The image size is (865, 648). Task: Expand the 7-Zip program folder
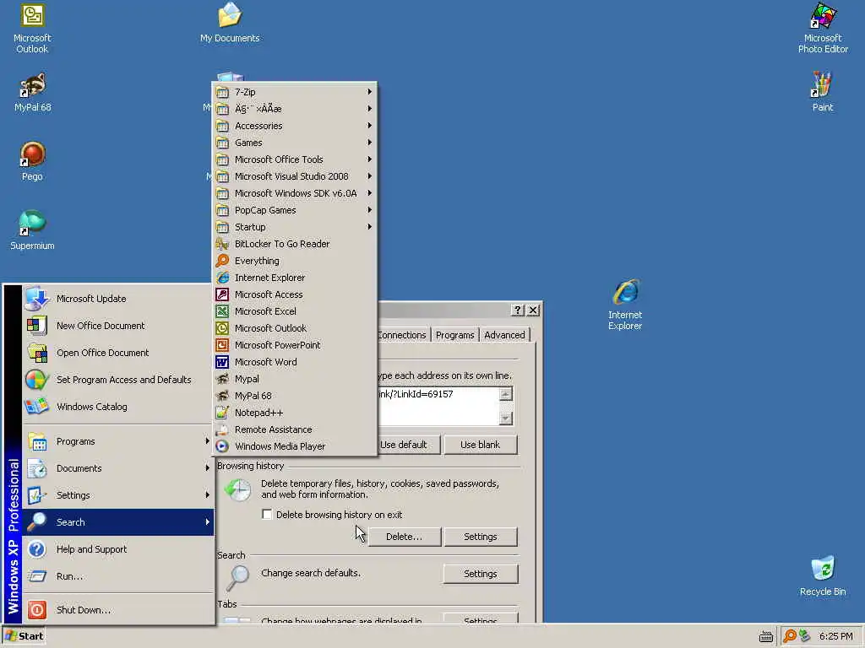click(295, 92)
